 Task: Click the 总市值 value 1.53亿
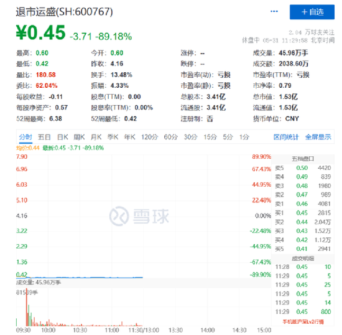point(288,97)
